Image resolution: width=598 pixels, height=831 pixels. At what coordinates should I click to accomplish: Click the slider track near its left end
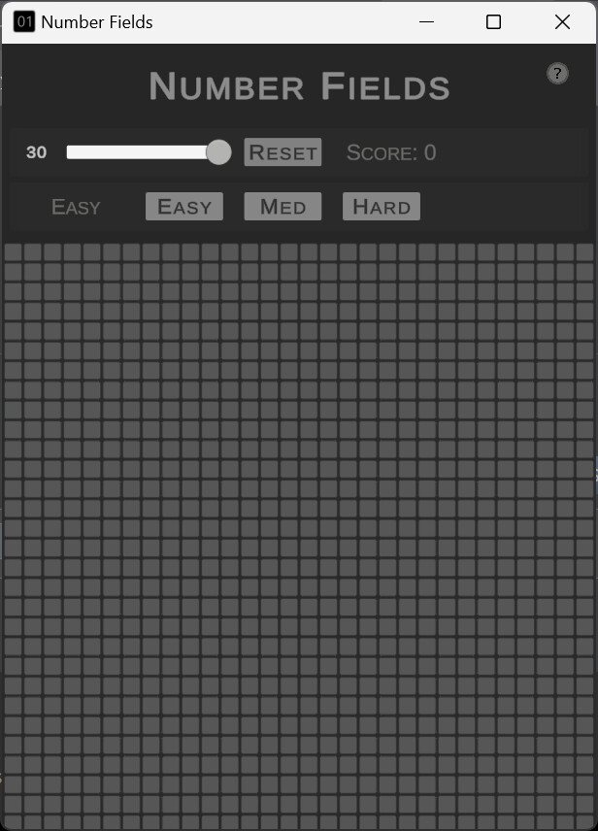78,152
